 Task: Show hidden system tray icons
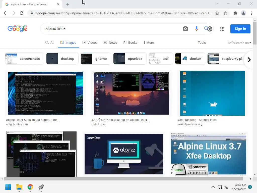(213, 187)
